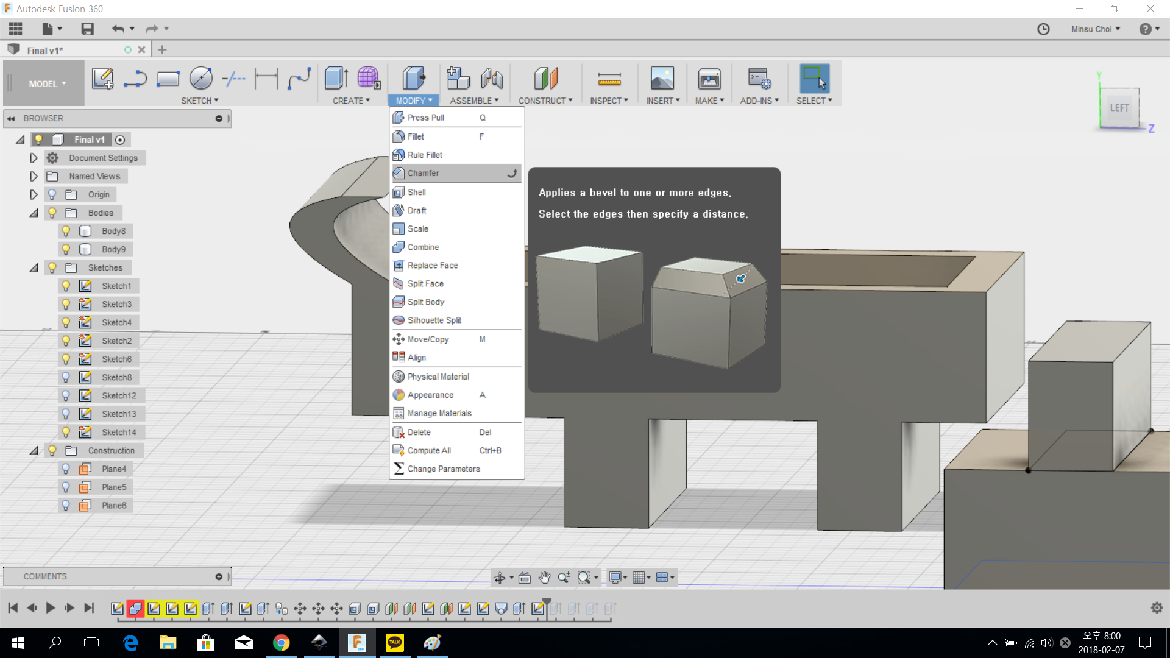1170x658 pixels.
Task: Choose Split Body from Modify menu
Action: point(456,302)
